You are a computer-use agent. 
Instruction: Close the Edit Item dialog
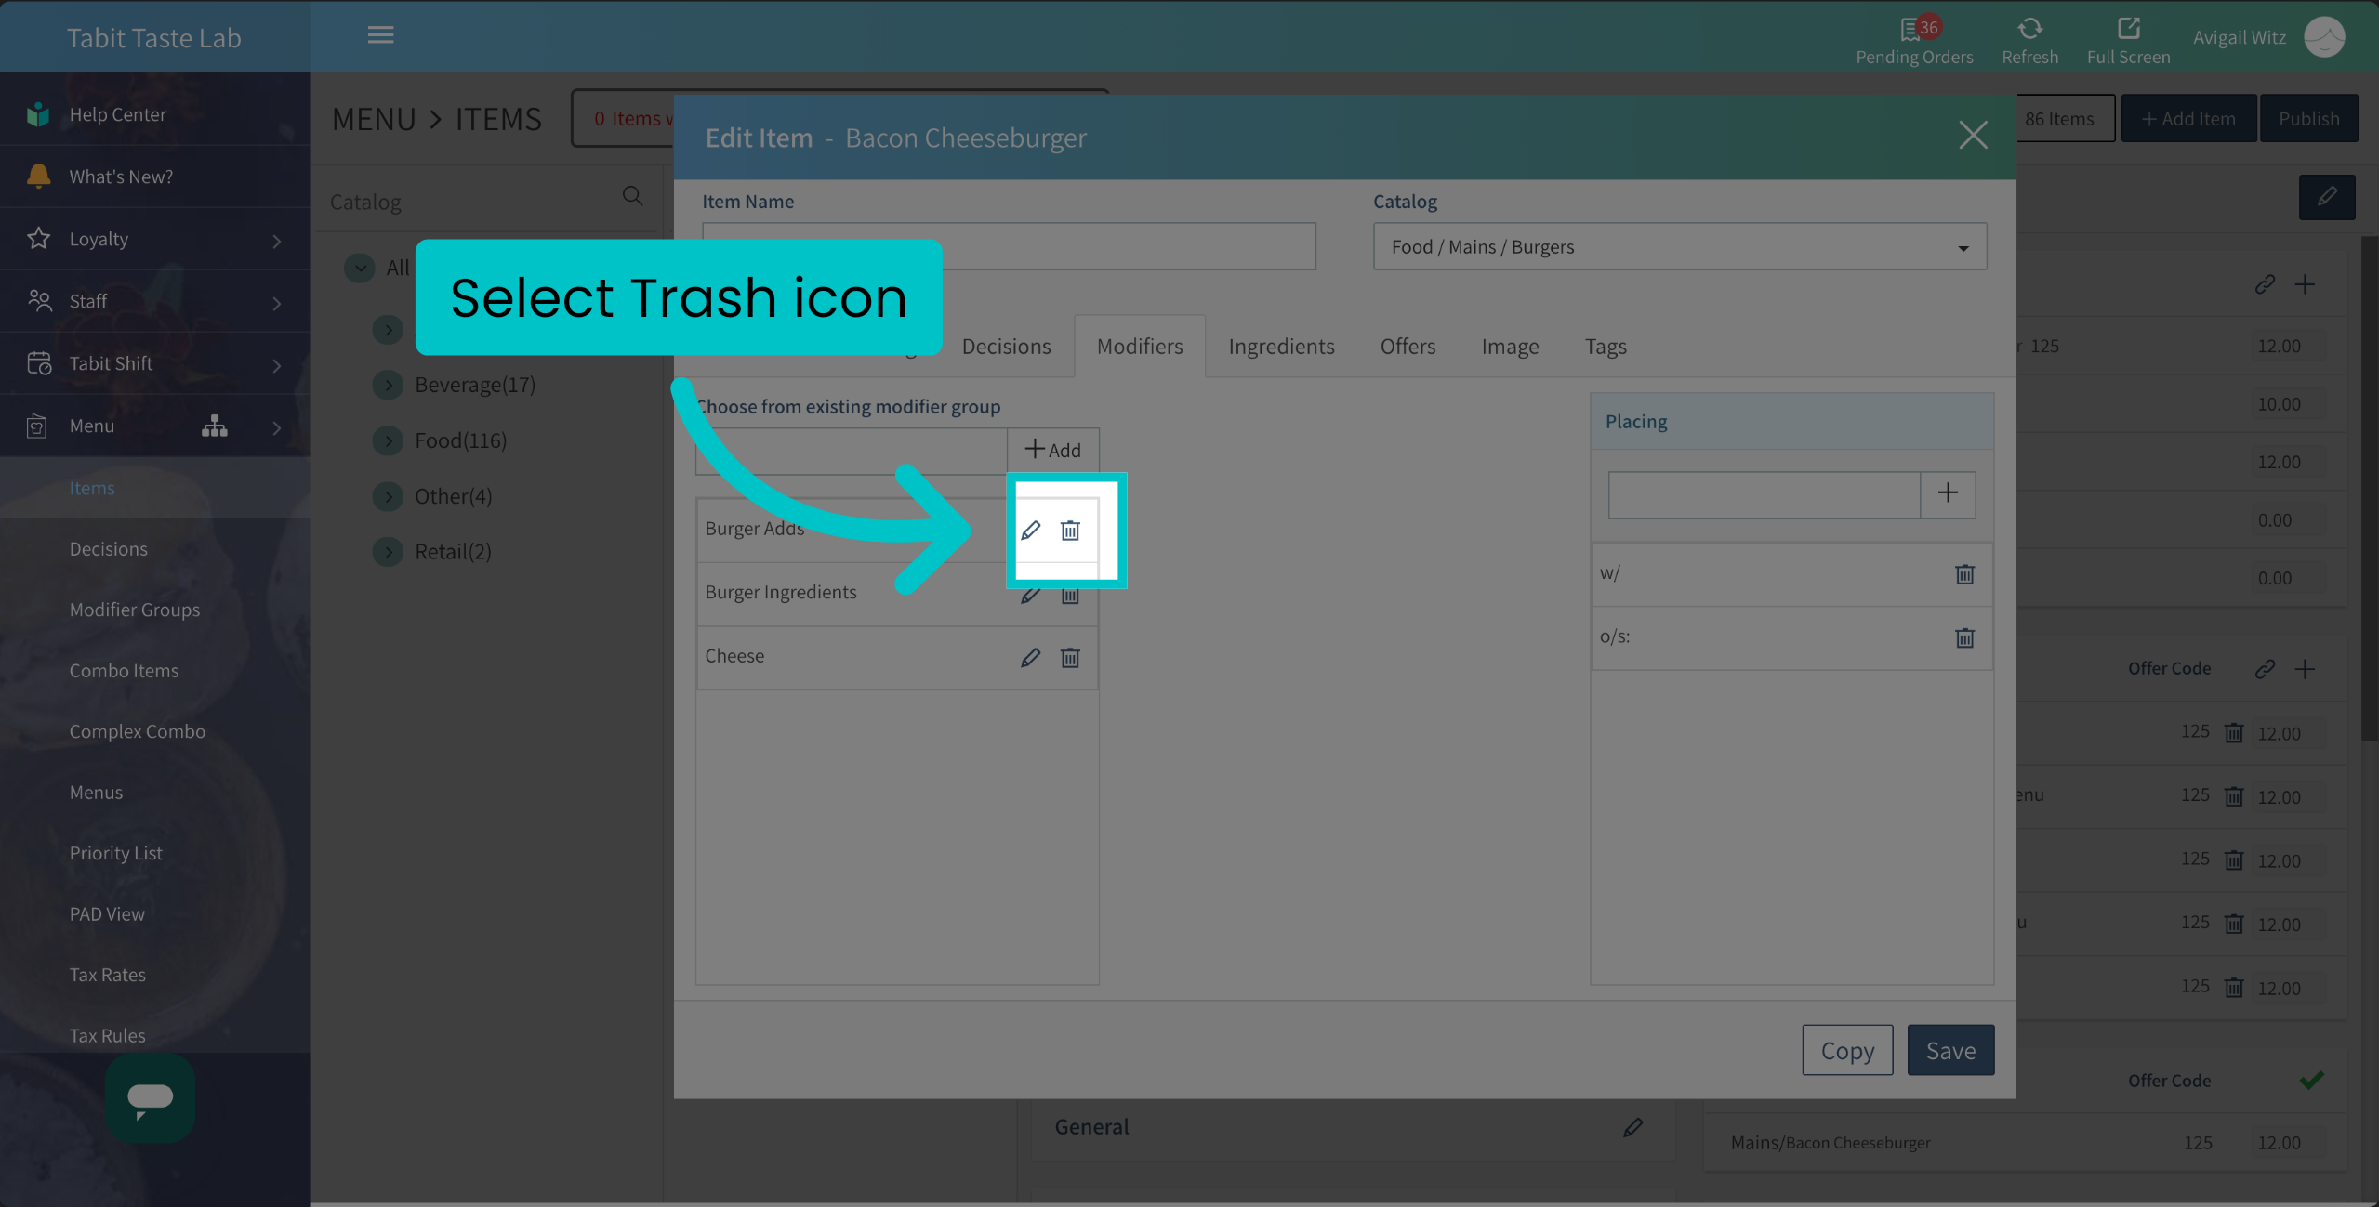click(1973, 136)
